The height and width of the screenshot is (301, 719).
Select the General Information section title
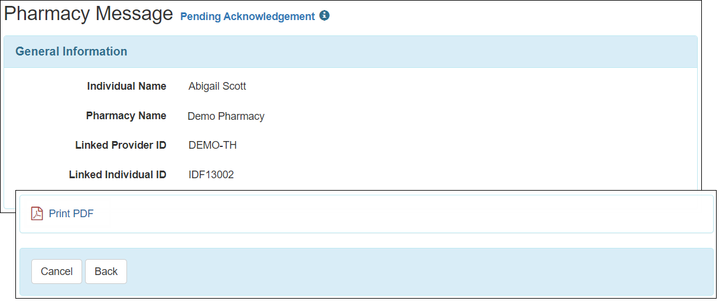pyautogui.click(x=71, y=51)
